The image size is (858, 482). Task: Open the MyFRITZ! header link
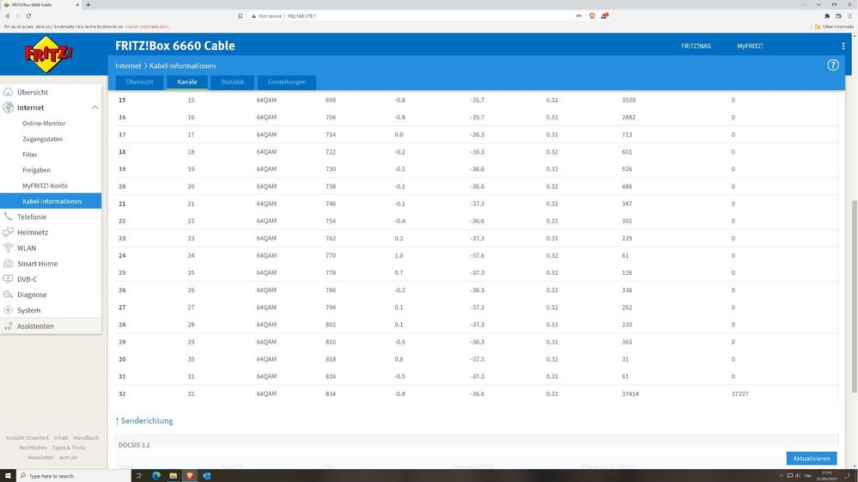coord(750,46)
